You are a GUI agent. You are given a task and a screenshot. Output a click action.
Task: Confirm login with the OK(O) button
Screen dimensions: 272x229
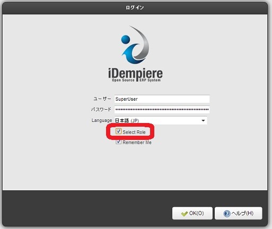[x=192, y=213]
